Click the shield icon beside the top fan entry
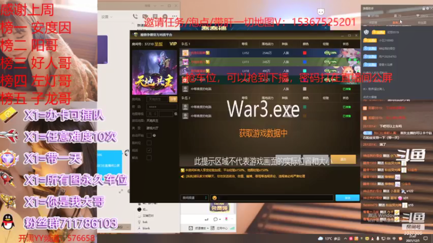Screen dimensions: 433x243 [366, 32]
